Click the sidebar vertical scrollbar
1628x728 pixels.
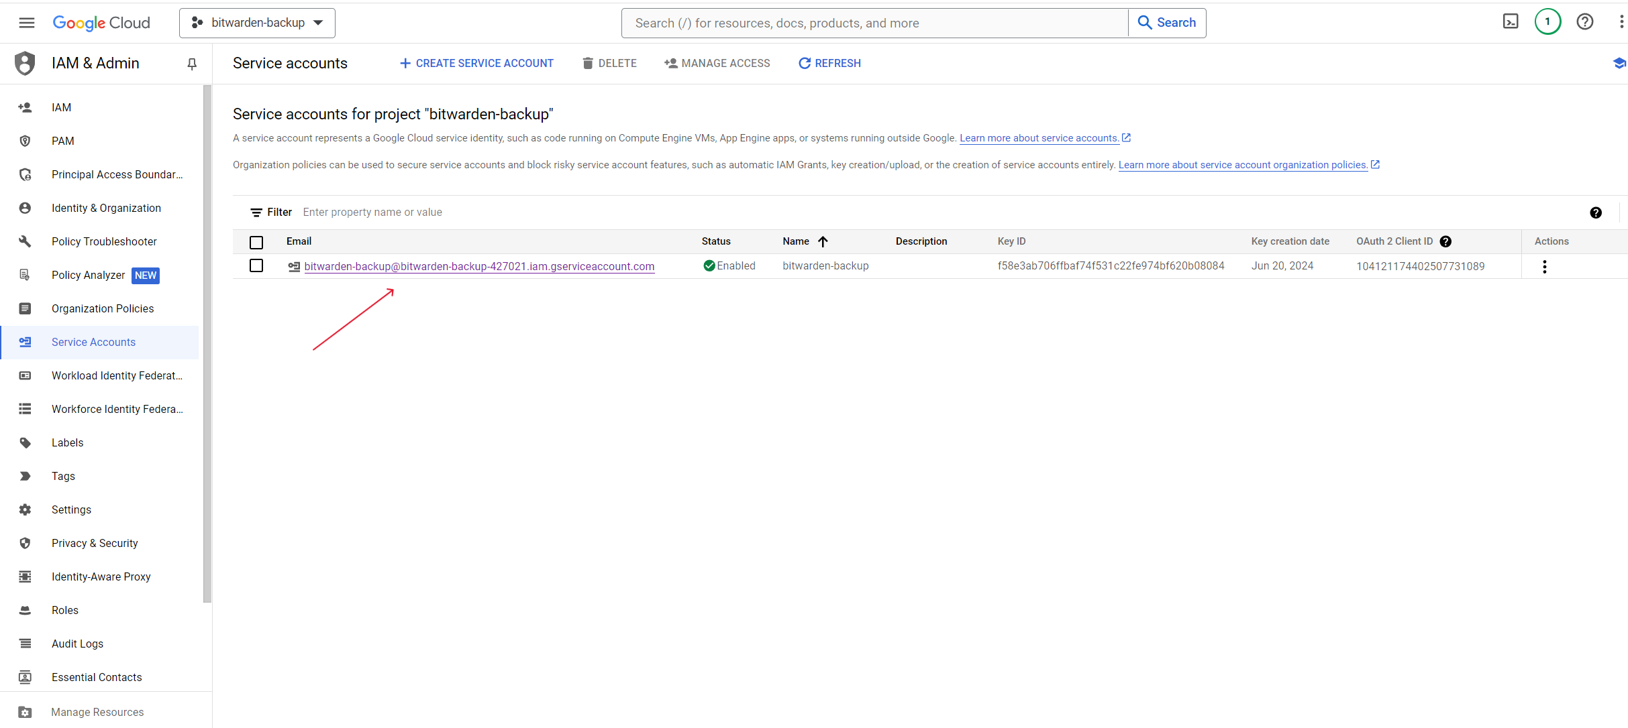coord(207,343)
